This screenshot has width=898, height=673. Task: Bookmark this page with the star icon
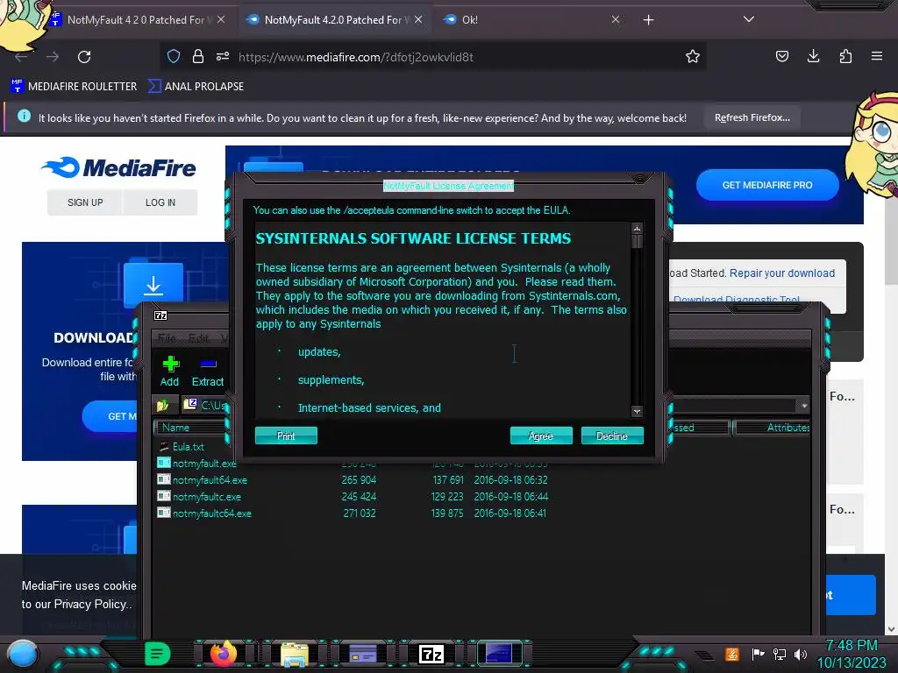click(693, 56)
